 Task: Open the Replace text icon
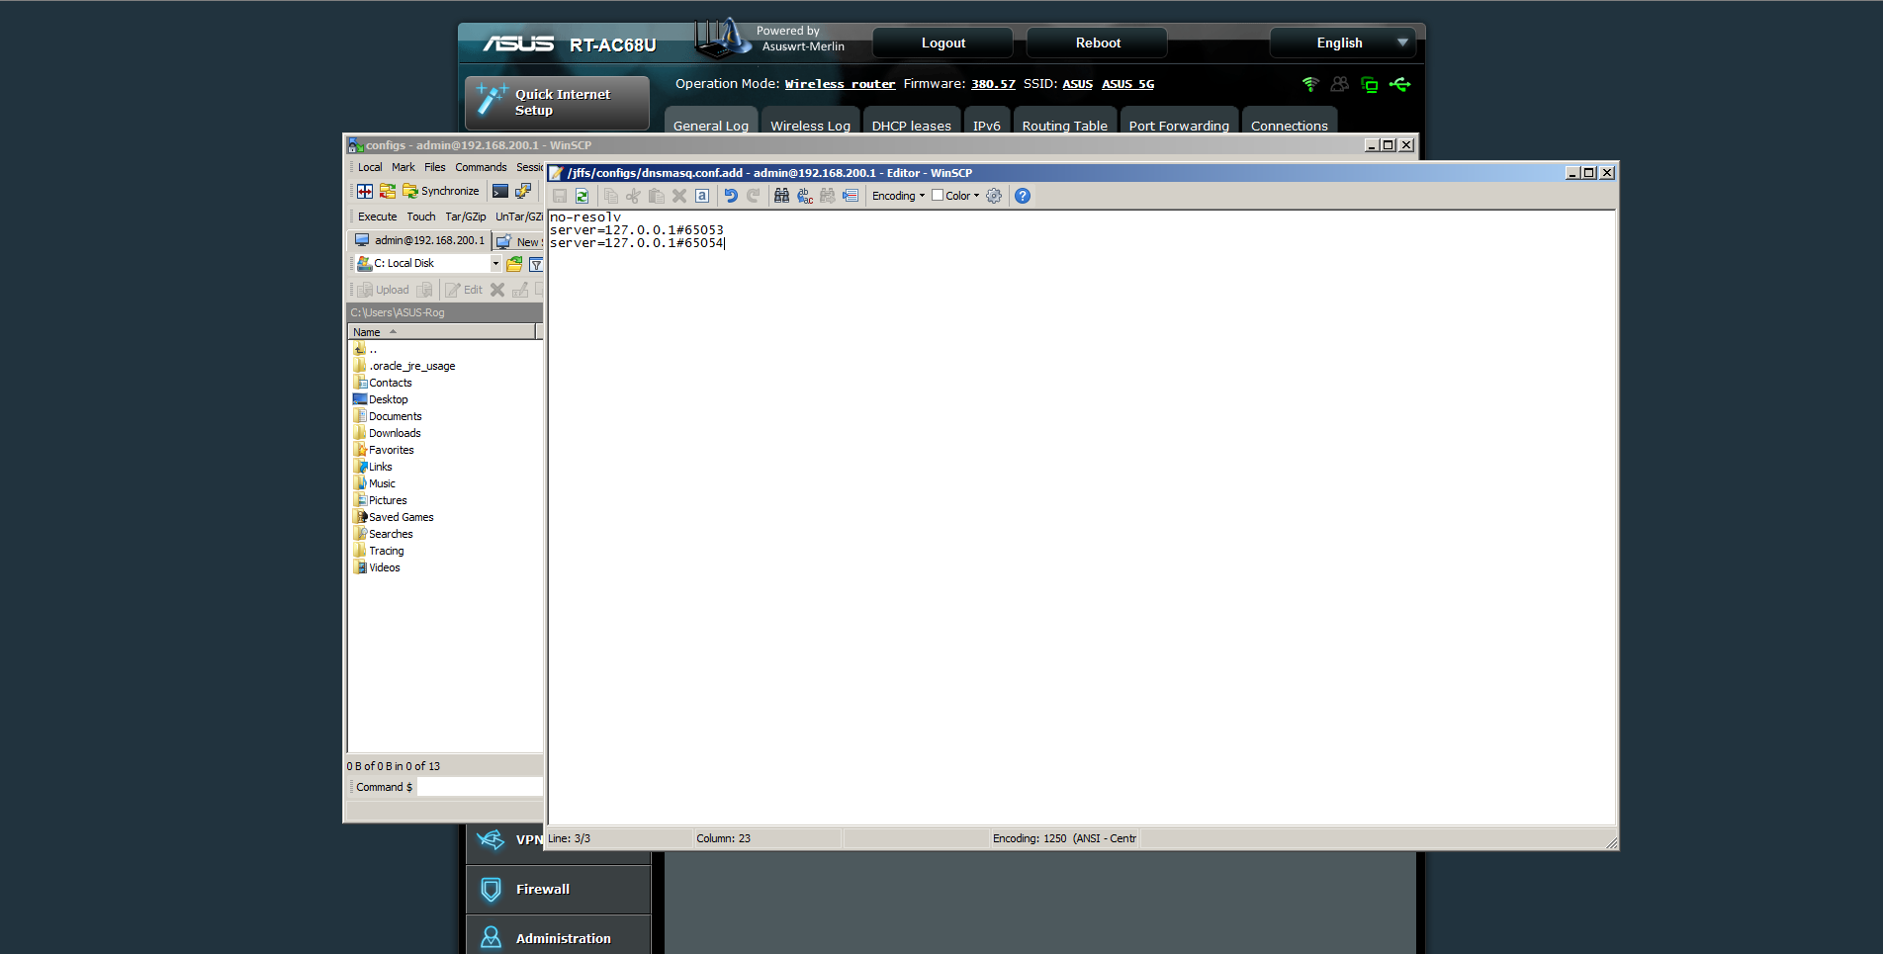click(x=805, y=196)
